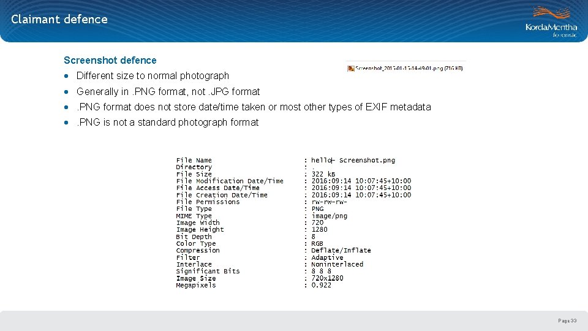
Task: Click the 'Compression' label
Action: click(x=198, y=250)
